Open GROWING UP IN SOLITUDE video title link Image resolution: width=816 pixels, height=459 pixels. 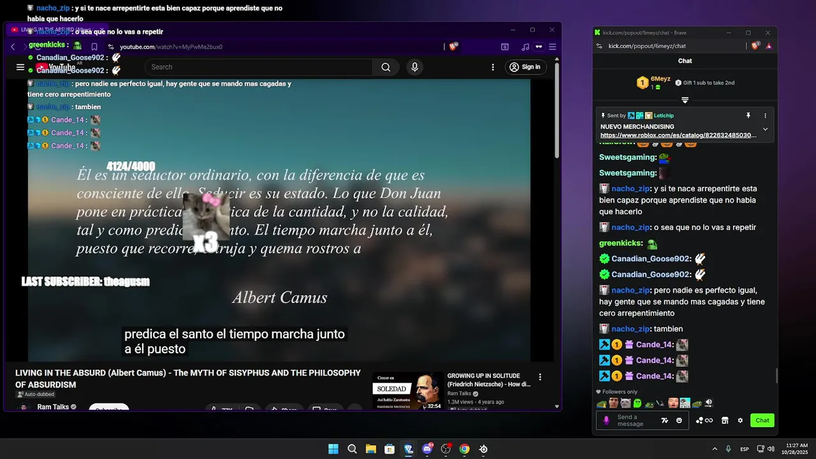489,380
